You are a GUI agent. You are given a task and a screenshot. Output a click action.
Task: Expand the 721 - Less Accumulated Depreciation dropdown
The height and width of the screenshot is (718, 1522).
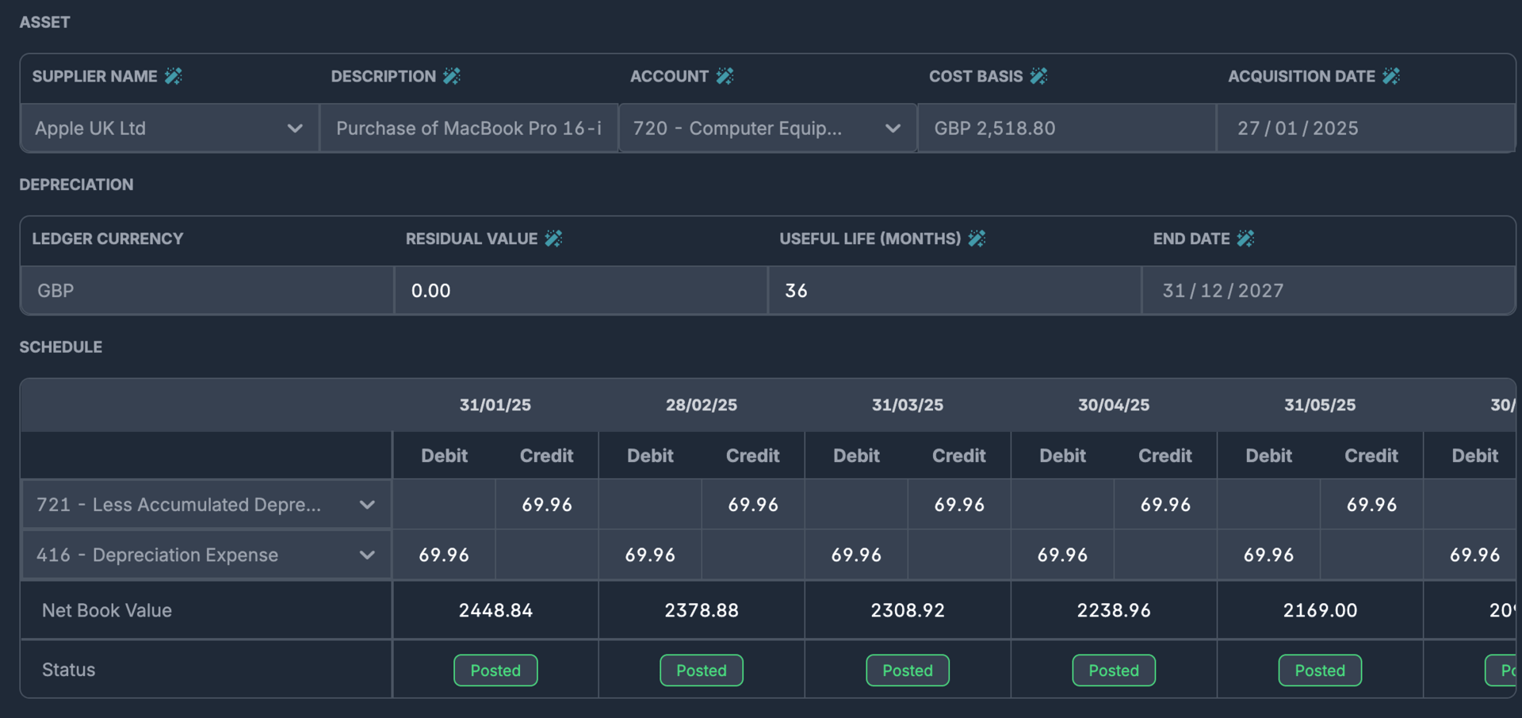366,505
